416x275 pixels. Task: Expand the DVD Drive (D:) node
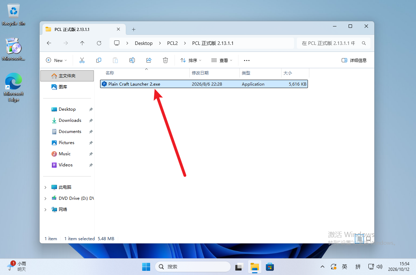click(x=46, y=198)
